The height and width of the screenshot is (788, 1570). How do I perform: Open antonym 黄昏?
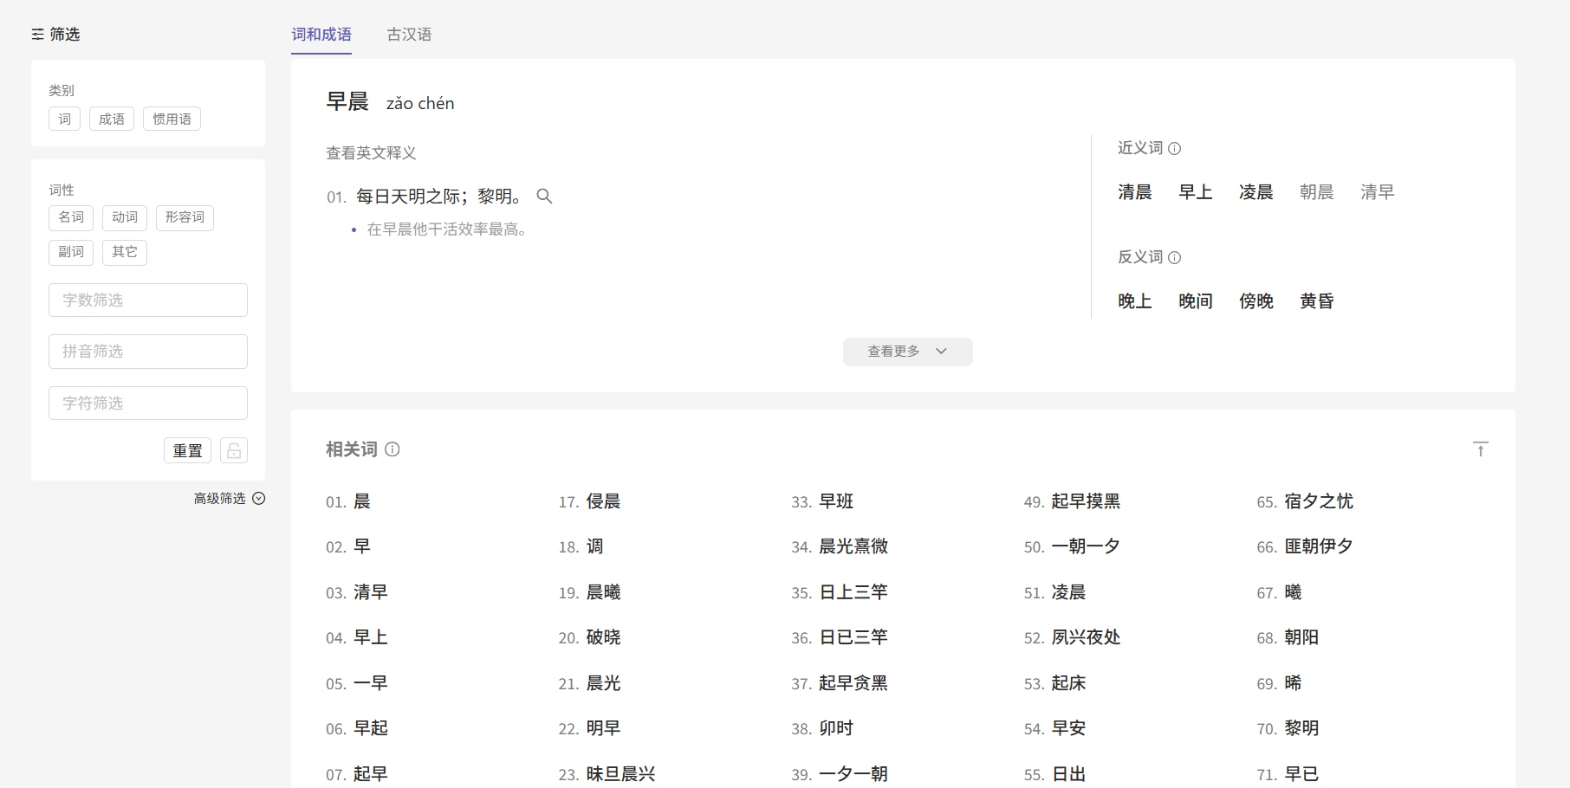1317,301
